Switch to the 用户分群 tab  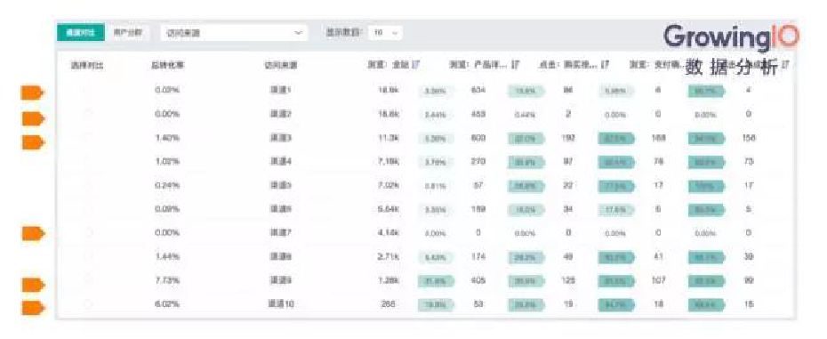coord(128,33)
